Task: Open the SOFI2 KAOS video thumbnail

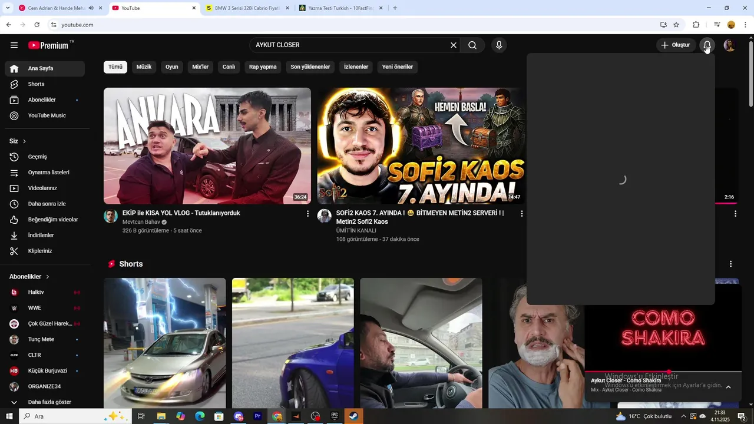Action: coord(421,146)
